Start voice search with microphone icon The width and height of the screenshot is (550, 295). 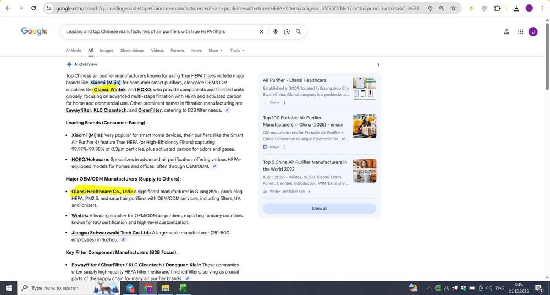(x=276, y=31)
